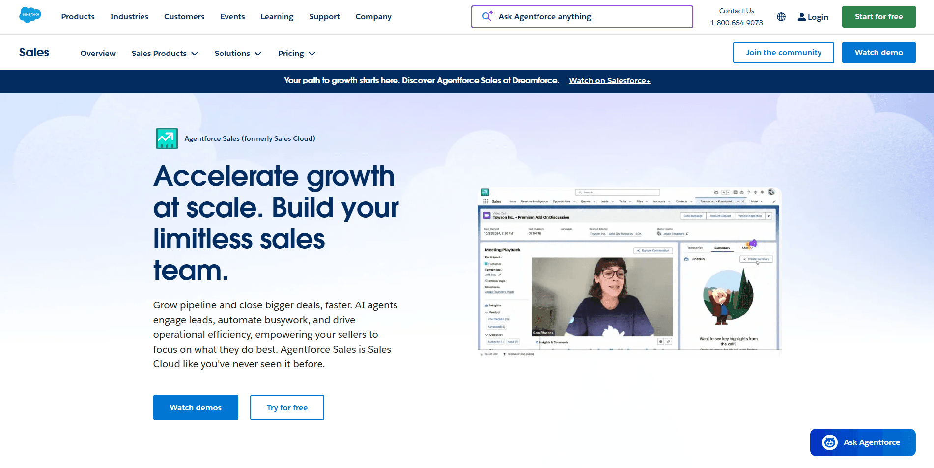Click the Watch demos button
The width and height of the screenshot is (934, 468).
pyautogui.click(x=196, y=408)
